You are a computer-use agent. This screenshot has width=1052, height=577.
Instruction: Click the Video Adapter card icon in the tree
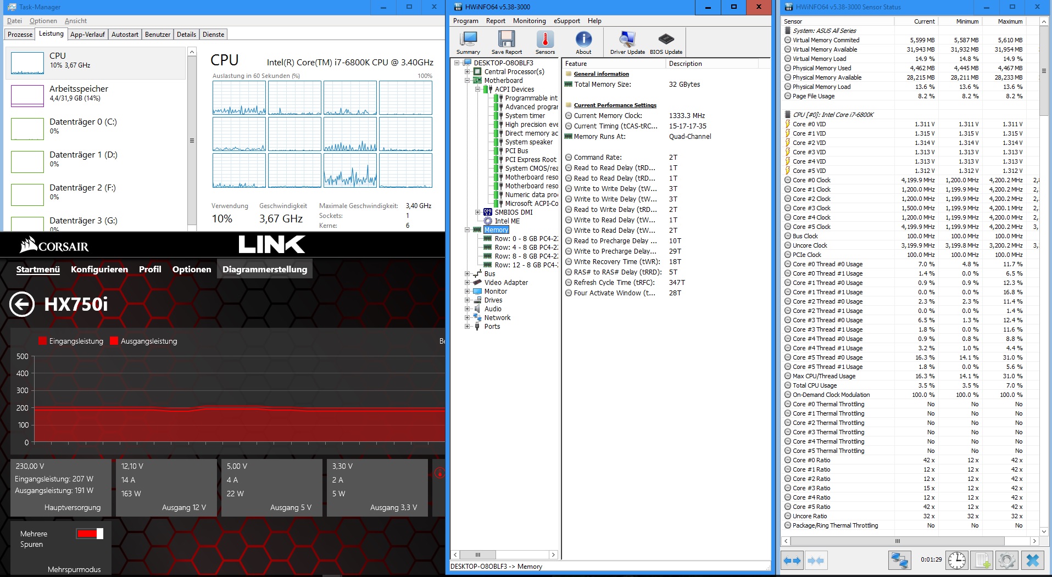point(477,283)
